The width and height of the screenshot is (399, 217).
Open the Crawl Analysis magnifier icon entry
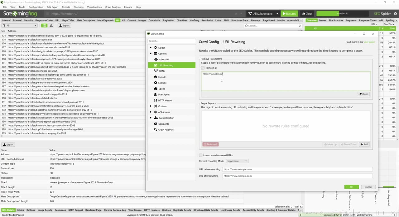pyautogui.click(x=156, y=130)
